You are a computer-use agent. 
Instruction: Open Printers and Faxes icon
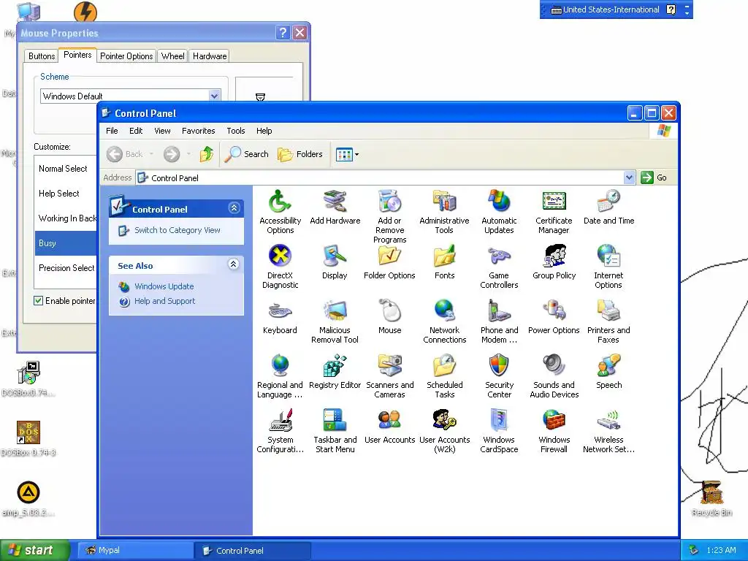[608, 321]
